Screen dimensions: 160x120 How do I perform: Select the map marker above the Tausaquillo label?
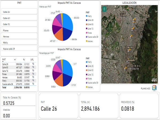point(128,59)
